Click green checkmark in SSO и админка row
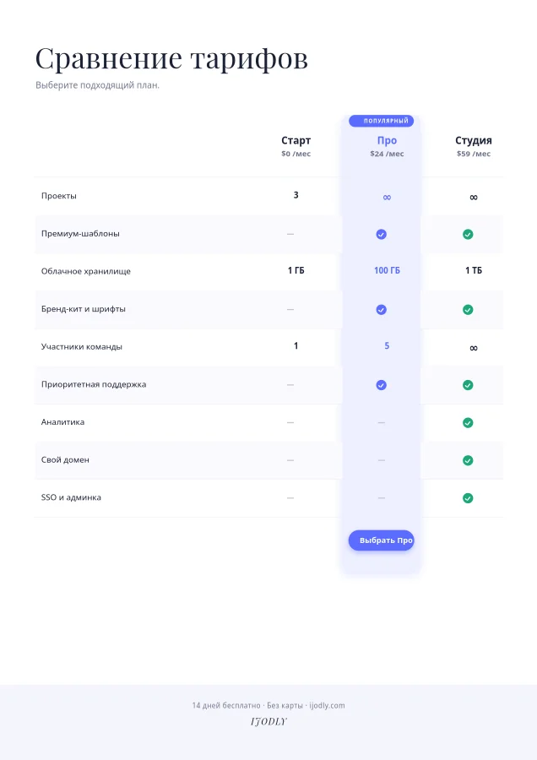Image resolution: width=537 pixels, height=760 pixels. click(468, 497)
